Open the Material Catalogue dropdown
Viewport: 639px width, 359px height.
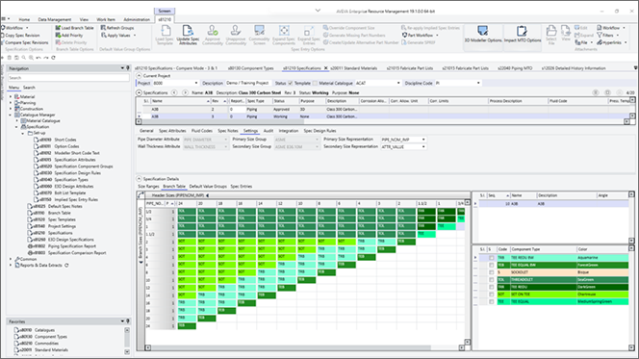(378, 83)
